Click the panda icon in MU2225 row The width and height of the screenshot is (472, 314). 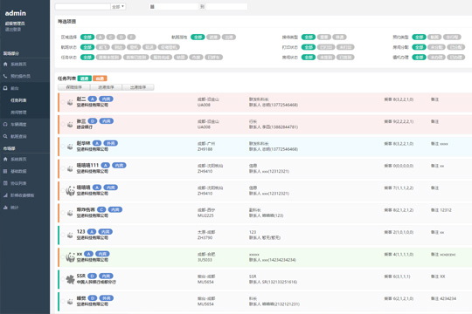(x=70, y=213)
